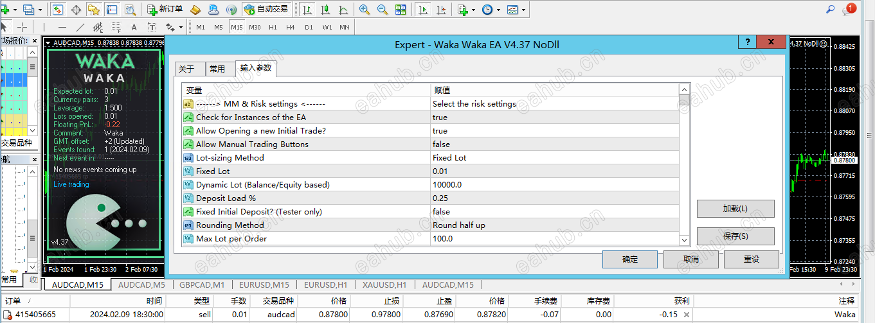Image resolution: width=875 pixels, height=323 pixels.
Task: Open the notifications bubble showing 1
Action: point(850,9)
